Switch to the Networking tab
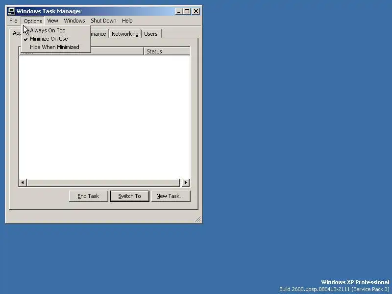392x294 pixels. [125, 34]
